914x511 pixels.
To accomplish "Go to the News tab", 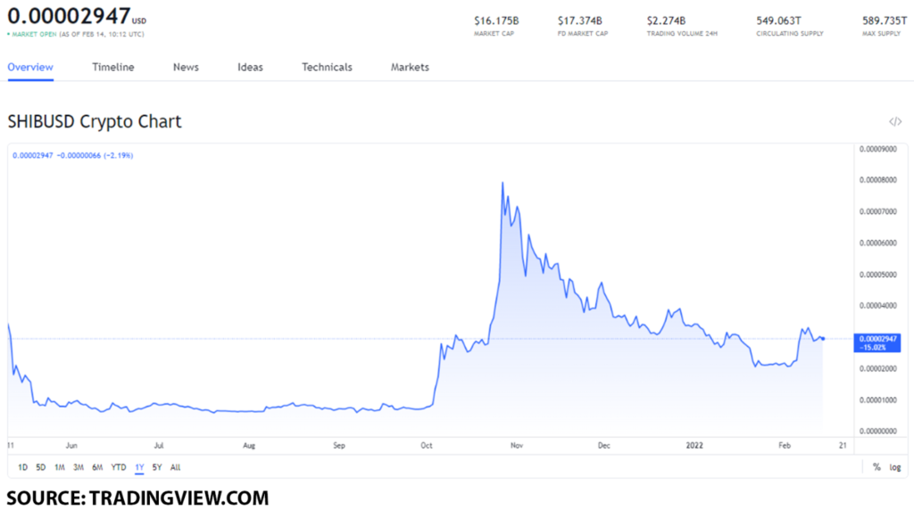I will (x=186, y=67).
